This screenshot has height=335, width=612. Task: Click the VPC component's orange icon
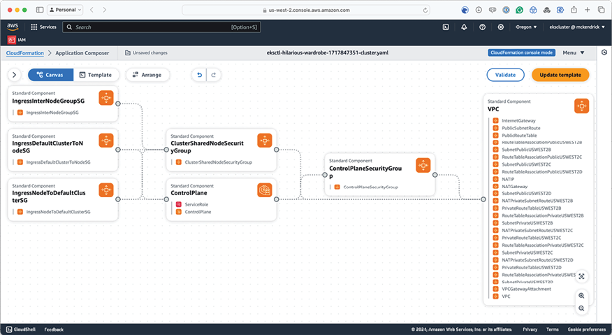tap(581, 106)
